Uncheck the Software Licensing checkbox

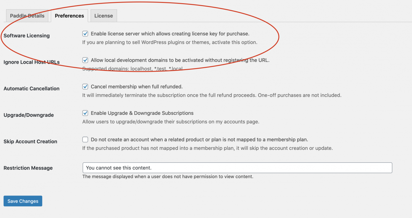pyautogui.click(x=85, y=34)
